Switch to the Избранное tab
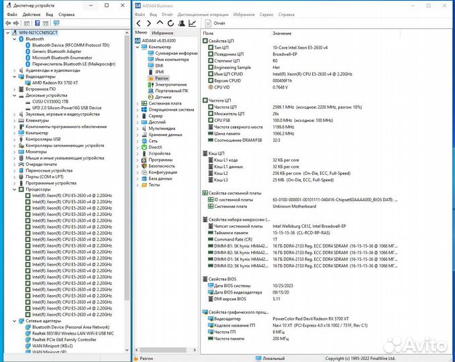 pyautogui.click(x=162, y=32)
